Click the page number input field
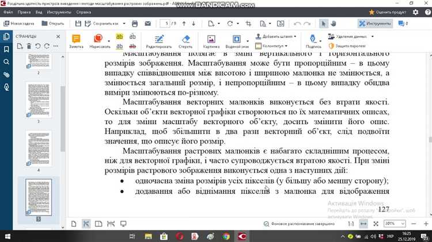 point(165,24)
